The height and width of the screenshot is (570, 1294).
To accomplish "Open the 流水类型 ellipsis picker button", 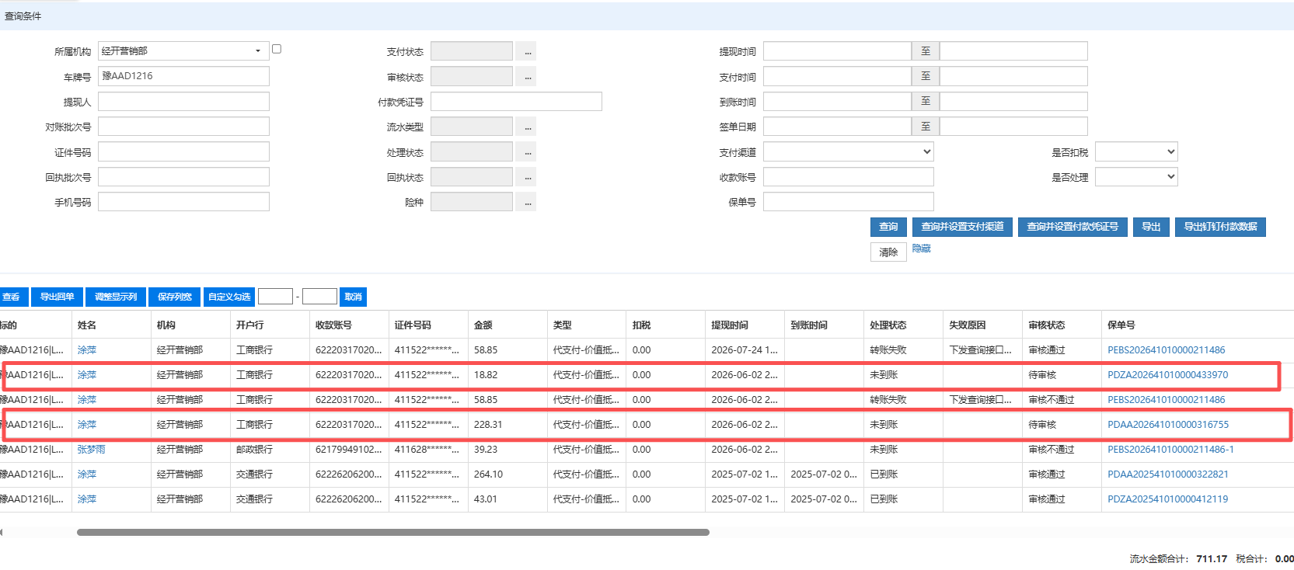I will (528, 127).
